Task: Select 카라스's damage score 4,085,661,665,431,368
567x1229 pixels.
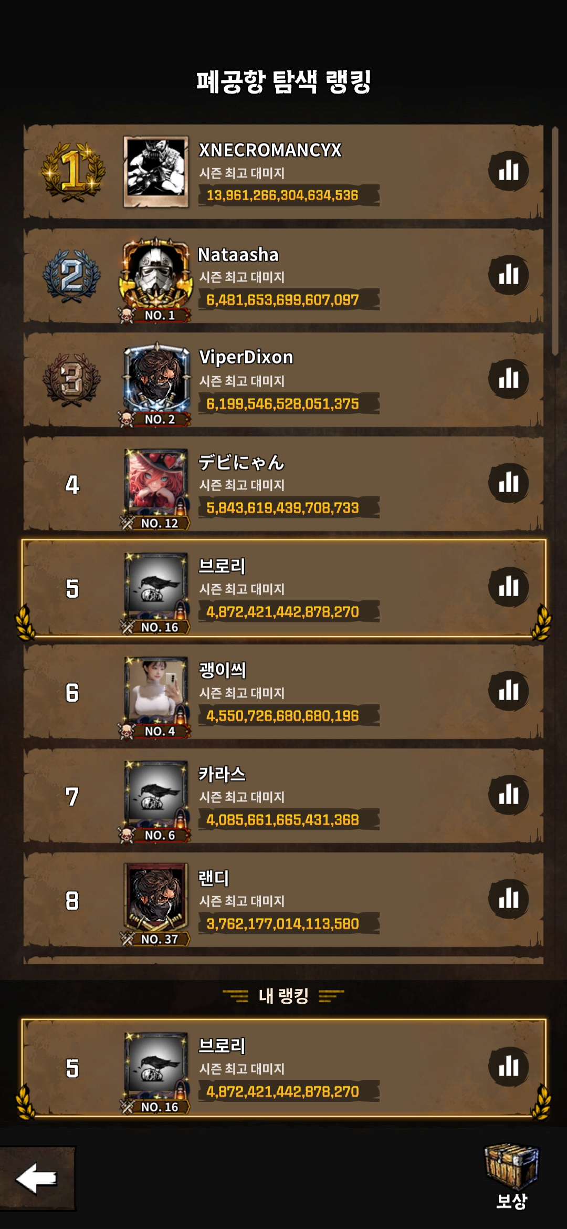Action: (x=282, y=820)
